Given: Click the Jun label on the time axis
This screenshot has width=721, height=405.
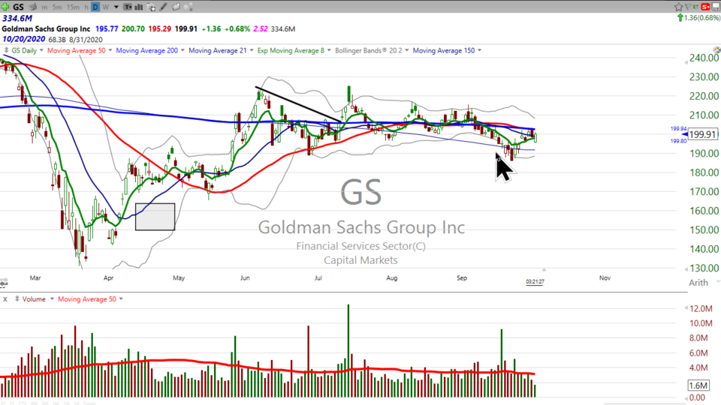Looking at the screenshot, I should (x=245, y=277).
